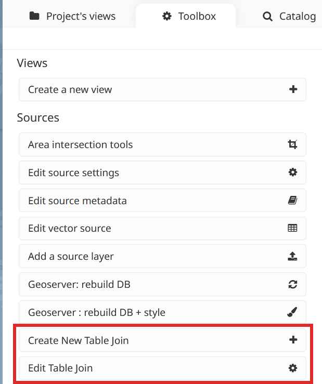Image resolution: width=322 pixels, height=384 pixels.
Task: Click the gear icon on Edit source settings
Action: [x=293, y=173]
